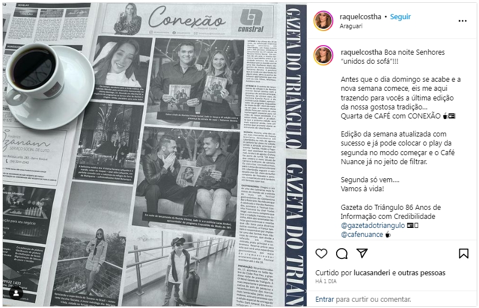Image resolution: width=479 pixels, height=308 pixels.
Task: Open lucasanderi profile from likes
Action: click(372, 273)
